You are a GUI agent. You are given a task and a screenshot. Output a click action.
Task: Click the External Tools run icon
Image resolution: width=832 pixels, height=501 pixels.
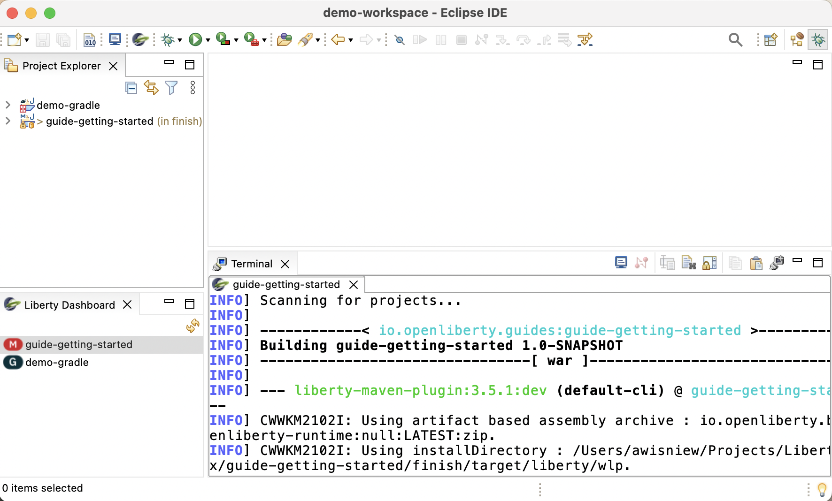pyautogui.click(x=252, y=39)
